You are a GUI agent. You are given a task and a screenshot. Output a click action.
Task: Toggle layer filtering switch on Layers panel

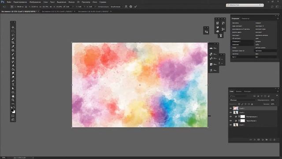277,96
